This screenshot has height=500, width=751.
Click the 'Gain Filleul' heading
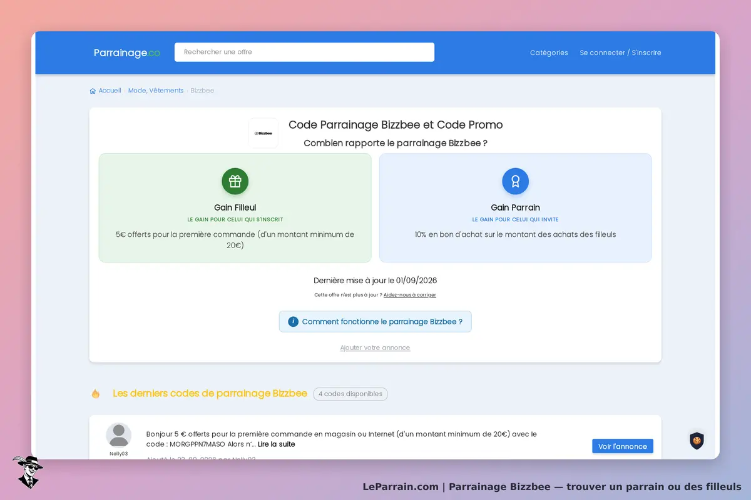[x=235, y=207]
